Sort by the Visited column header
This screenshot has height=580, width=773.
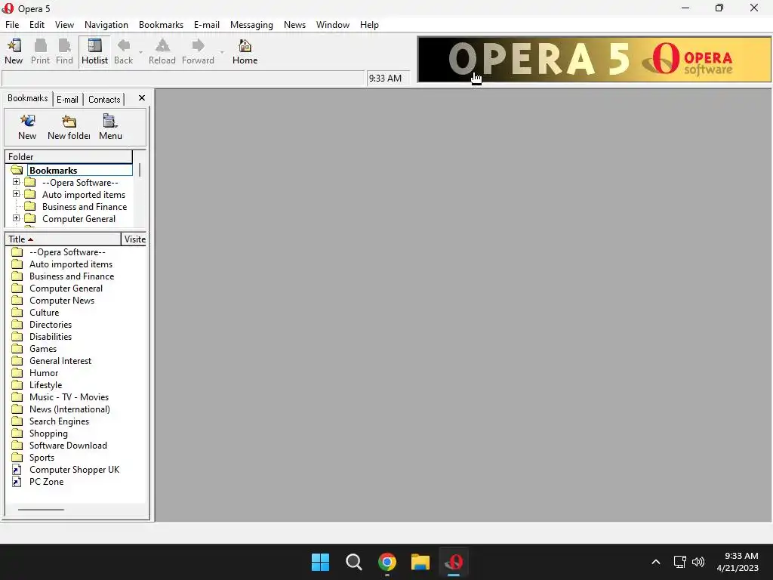pos(134,239)
